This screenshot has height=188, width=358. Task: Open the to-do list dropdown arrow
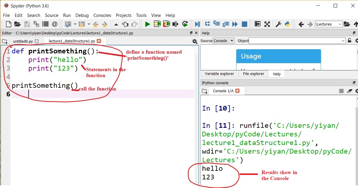point(75,24)
